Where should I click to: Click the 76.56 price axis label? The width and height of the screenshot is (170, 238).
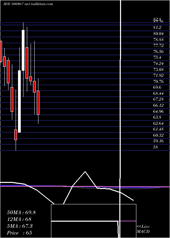158,52
